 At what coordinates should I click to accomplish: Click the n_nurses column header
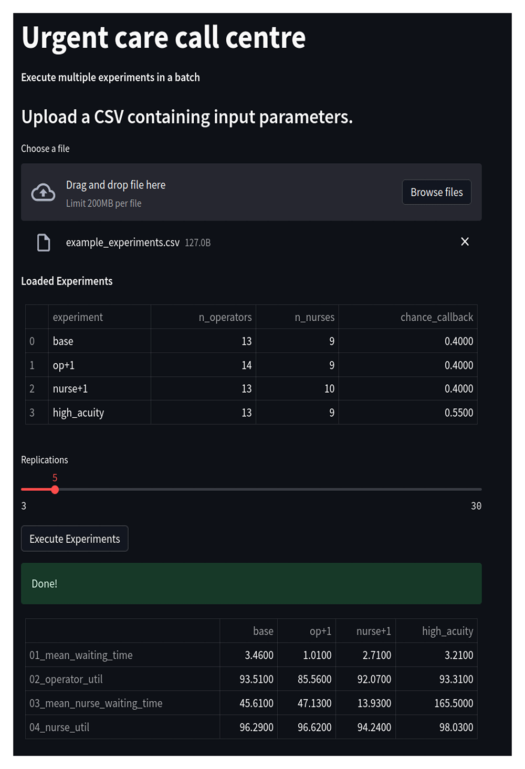point(314,317)
